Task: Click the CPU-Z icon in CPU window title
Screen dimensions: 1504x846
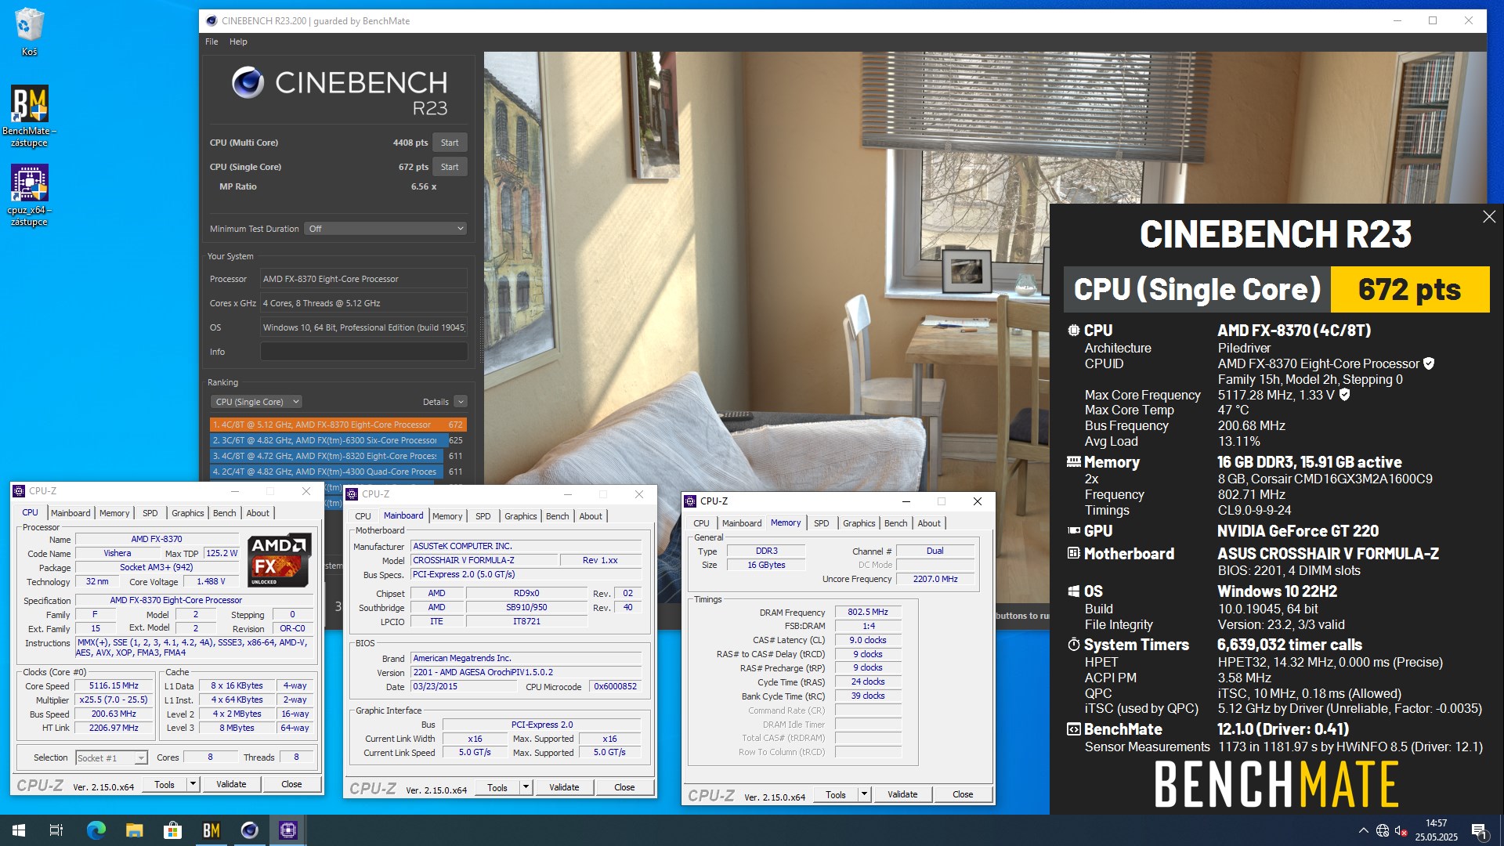Action: click(19, 491)
